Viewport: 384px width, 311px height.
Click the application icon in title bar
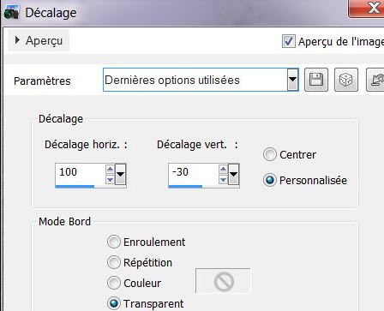coord(11,13)
